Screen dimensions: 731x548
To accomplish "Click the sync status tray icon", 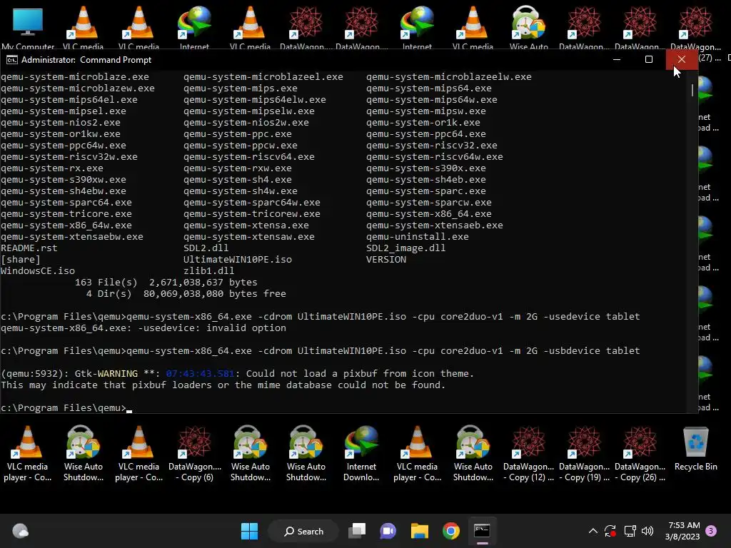I will pyautogui.click(x=610, y=531).
